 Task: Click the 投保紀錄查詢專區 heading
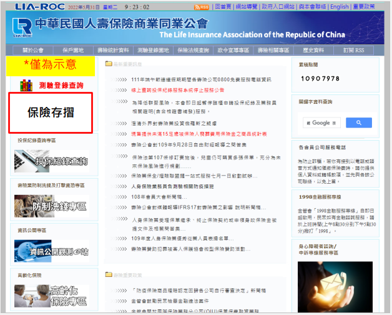[37, 141]
